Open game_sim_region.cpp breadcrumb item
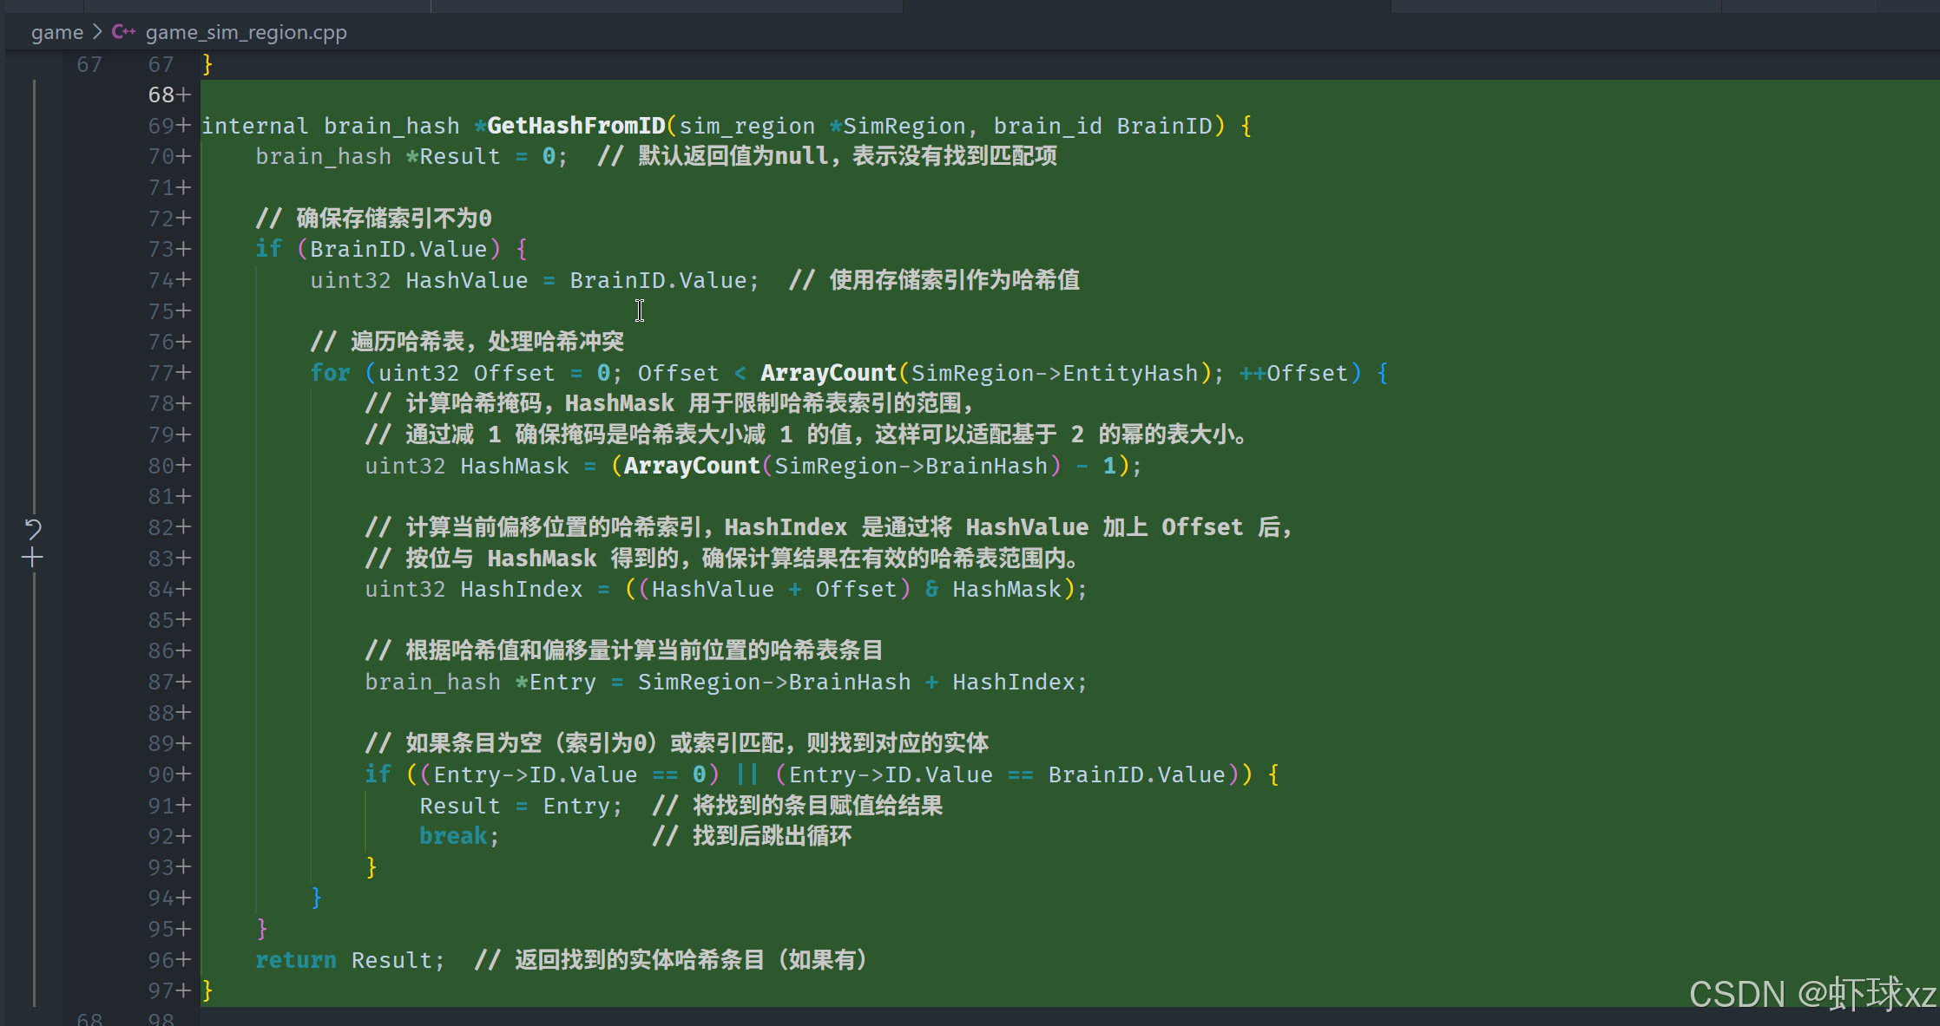The width and height of the screenshot is (1940, 1026). (x=246, y=32)
